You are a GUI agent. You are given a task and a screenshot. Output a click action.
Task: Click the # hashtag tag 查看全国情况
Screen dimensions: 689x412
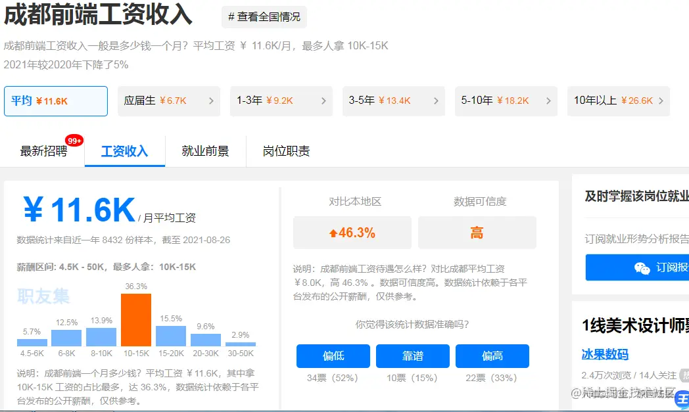[264, 17]
